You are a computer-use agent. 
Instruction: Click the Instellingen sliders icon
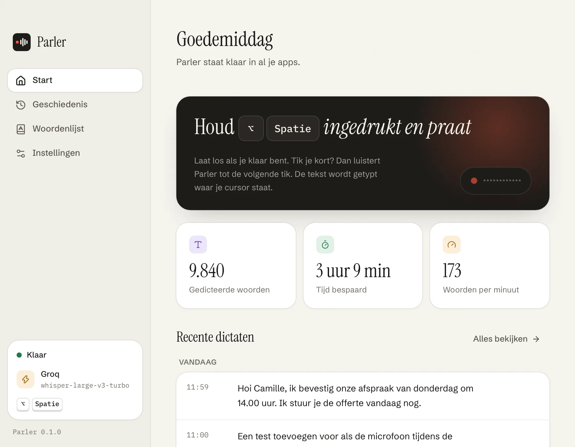21,153
